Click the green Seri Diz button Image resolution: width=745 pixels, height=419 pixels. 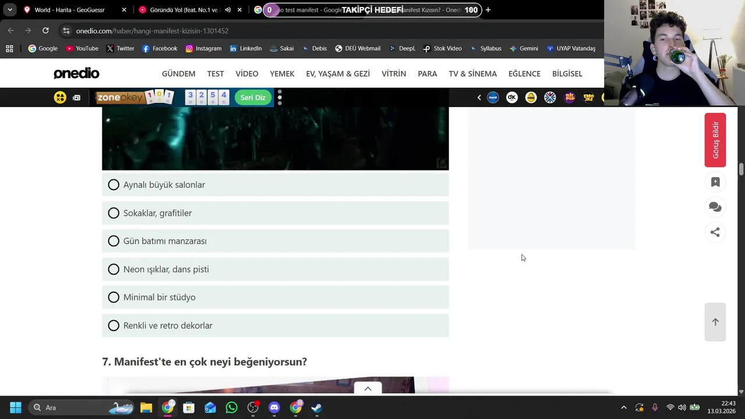coord(253,97)
